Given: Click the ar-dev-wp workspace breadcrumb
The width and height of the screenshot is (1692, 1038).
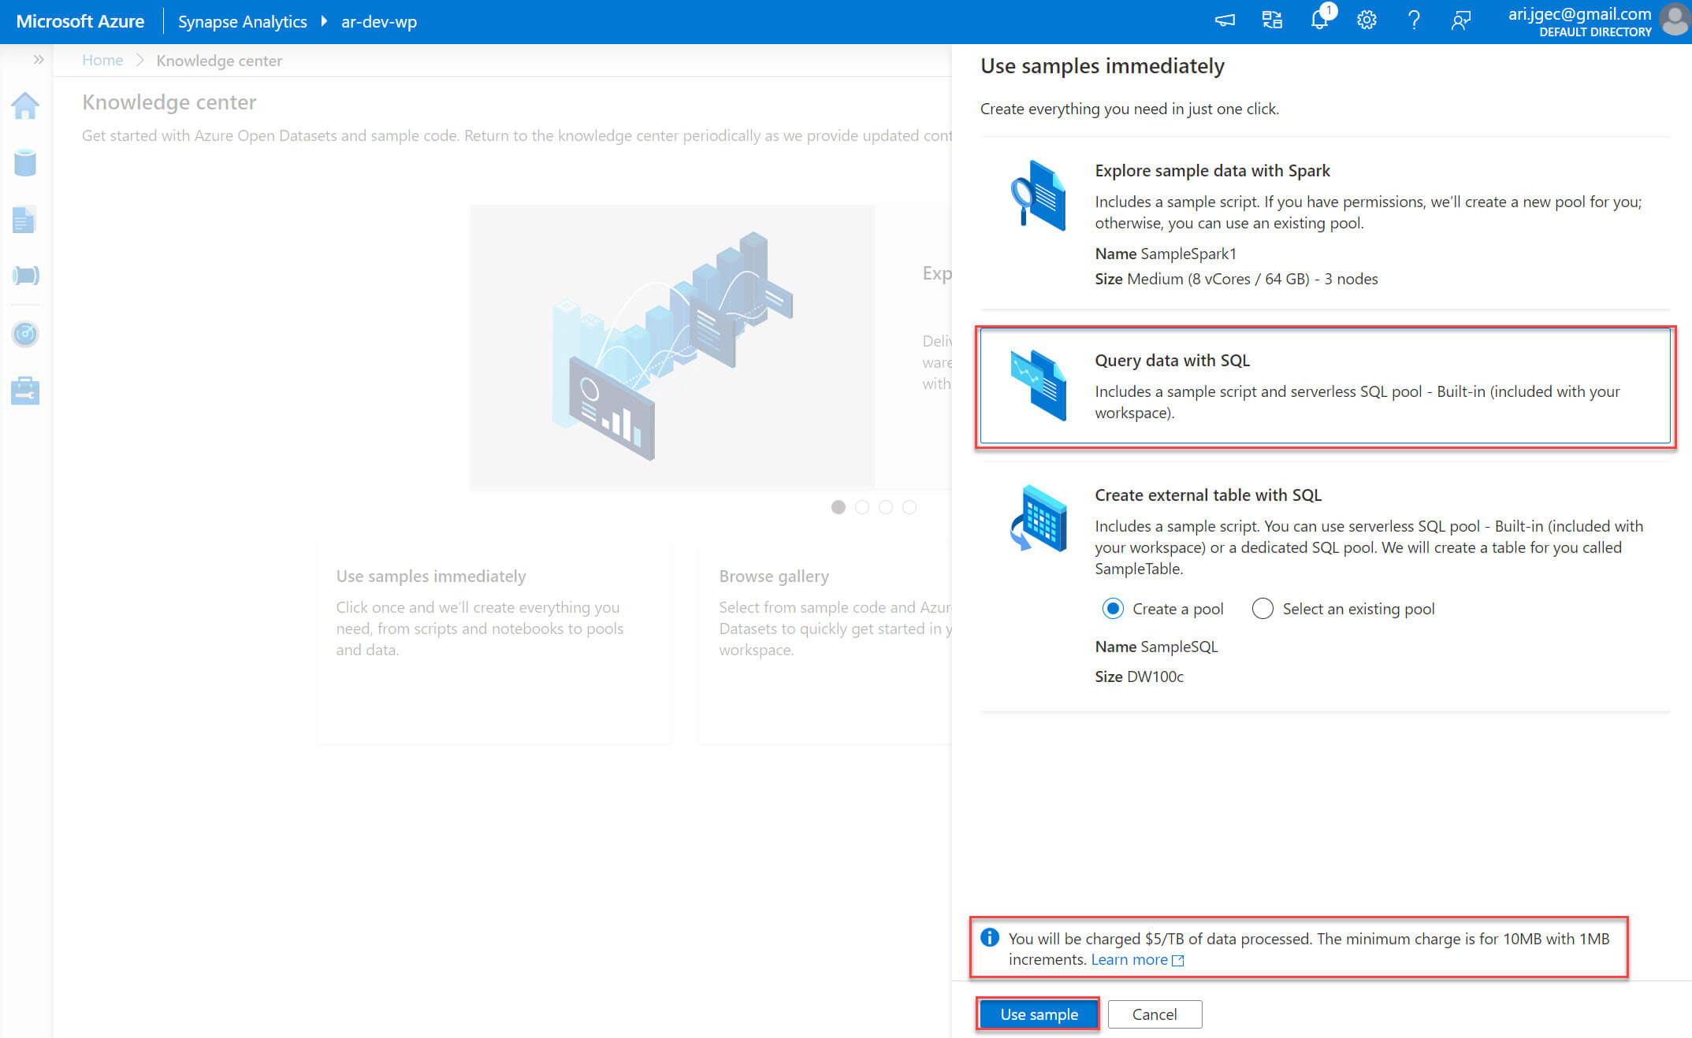Looking at the screenshot, I should tap(378, 22).
